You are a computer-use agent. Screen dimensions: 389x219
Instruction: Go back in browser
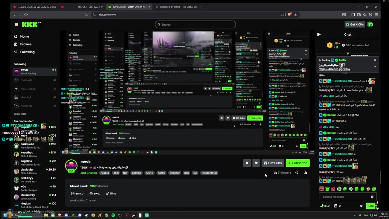14,15
